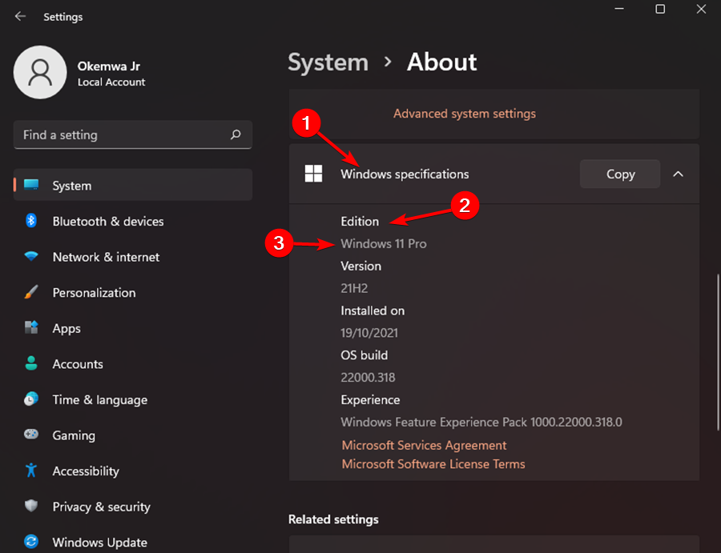Click the Okemwa Jr account profile picture
The width and height of the screenshot is (721, 553).
pos(40,72)
